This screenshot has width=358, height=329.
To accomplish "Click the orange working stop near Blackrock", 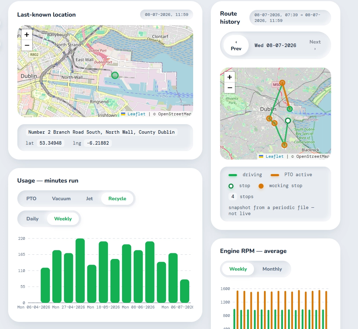I will [x=284, y=145].
